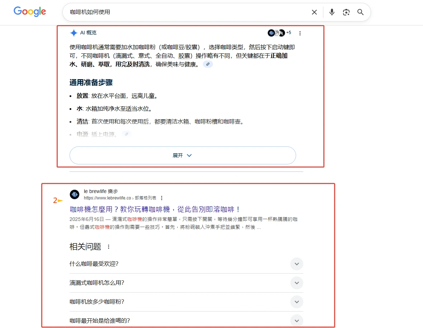The image size is (423, 328).
Task: Click the +5 source icons in AI 概览
Action: pos(279,33)
